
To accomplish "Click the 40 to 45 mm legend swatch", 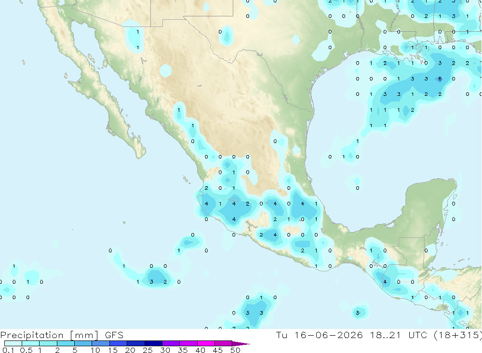I will click(x=206, y=343).
